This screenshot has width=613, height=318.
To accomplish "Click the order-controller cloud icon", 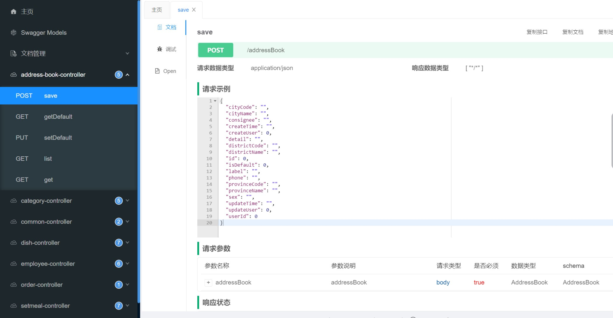I will [x=14, y=285].
